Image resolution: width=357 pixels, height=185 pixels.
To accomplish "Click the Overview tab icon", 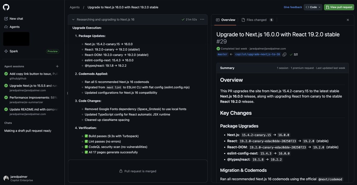I will pos(218,20).
